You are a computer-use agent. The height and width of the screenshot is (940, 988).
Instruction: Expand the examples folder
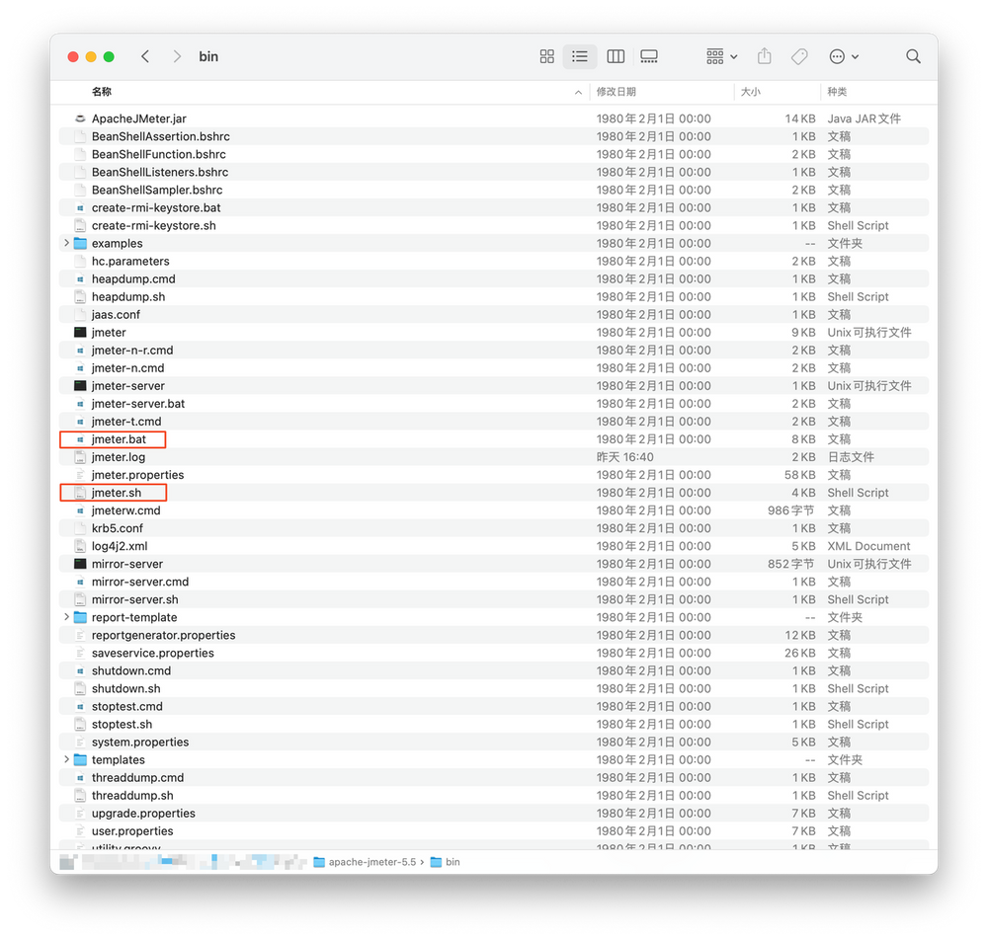point(66,243)
